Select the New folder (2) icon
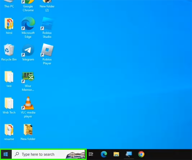This screenshot has width=192, height=160. (x=47, y=6)
